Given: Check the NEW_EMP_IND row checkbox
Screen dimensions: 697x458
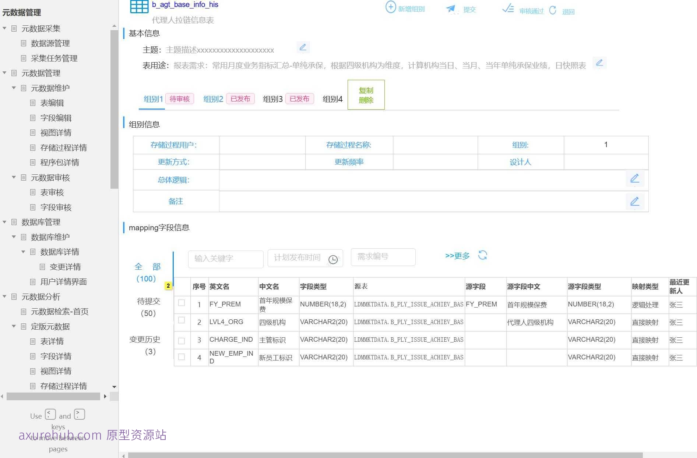Looking at the screenshot, I should [181, 356].
